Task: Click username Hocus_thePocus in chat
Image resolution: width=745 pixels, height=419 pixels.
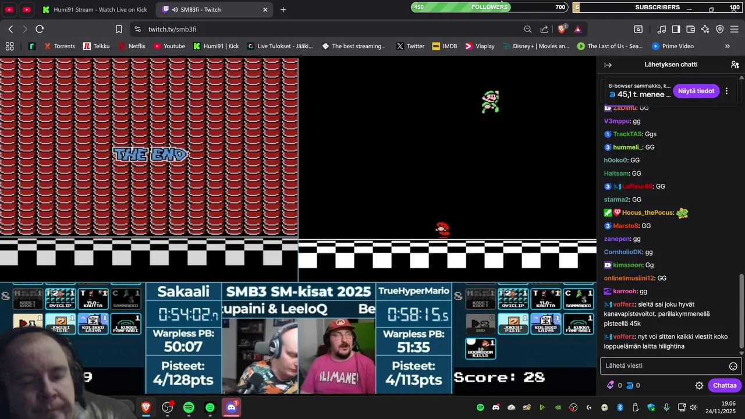Action: pyautogui.click(x=647, y=212)
